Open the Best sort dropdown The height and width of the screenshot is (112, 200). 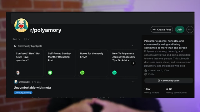click(x=16, y=39)
